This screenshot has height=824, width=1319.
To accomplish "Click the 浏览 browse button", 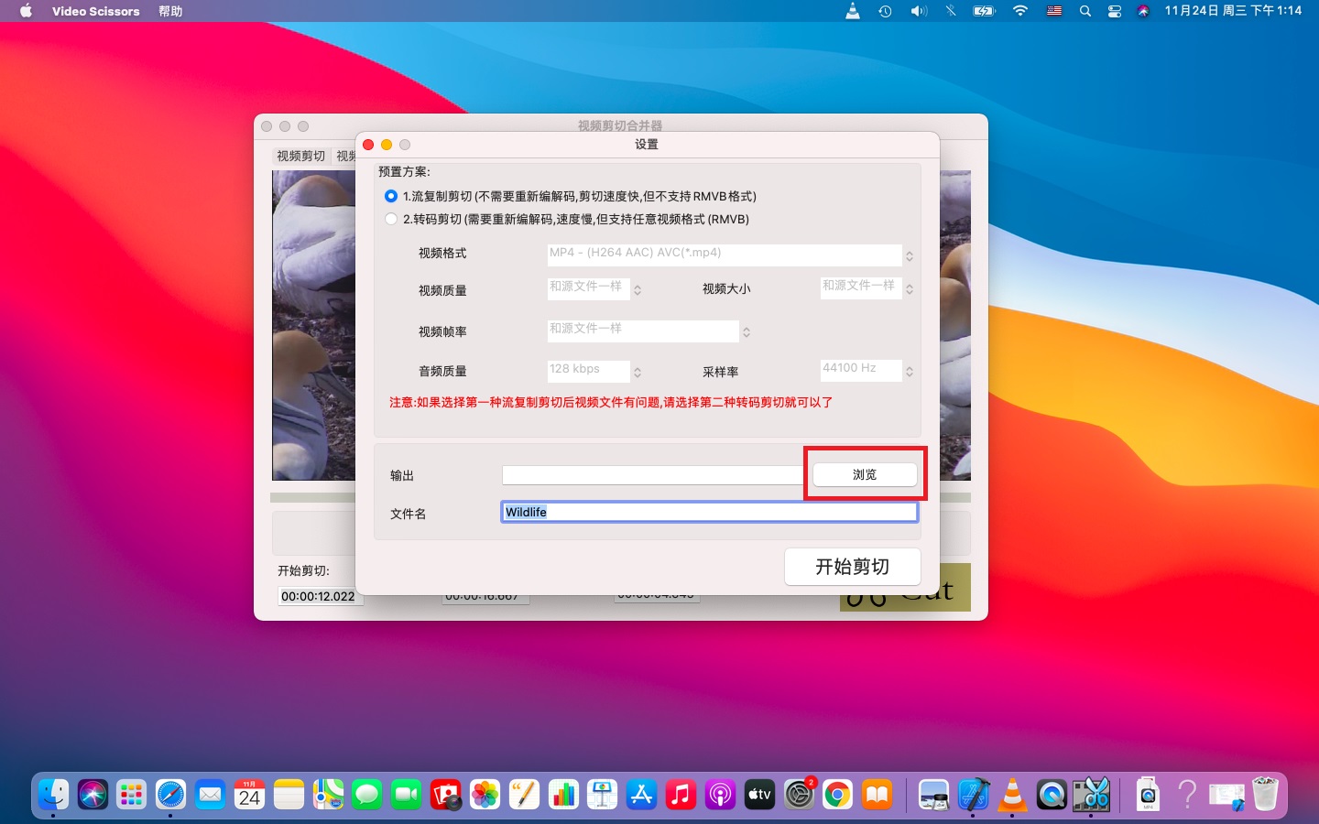I will [865, 474].
